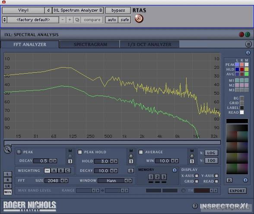Click the Peak M down-arrow icon
This screenshot has width=254, height=214.
coord(70,156)
